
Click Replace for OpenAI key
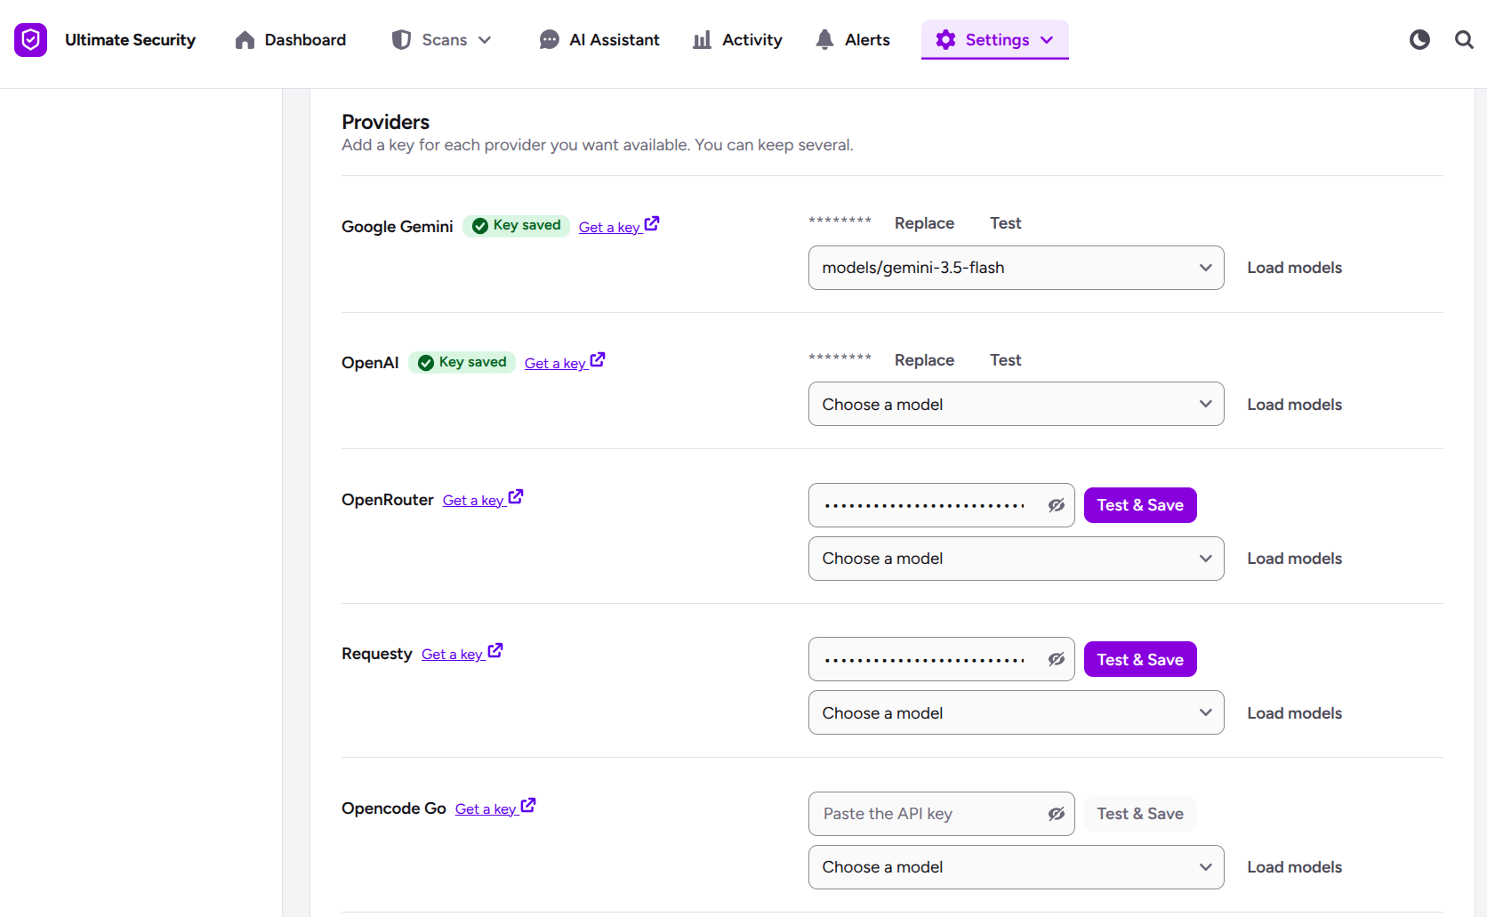point(924,360)
